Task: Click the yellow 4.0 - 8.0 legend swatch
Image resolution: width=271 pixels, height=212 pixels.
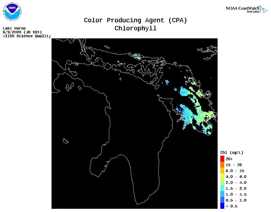Action: (x=222, y=176)
